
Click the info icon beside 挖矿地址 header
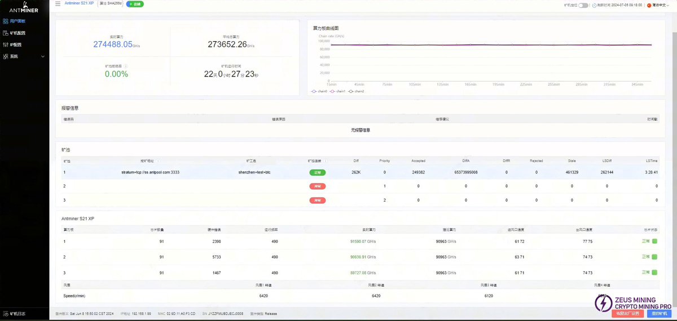point(157,161)
